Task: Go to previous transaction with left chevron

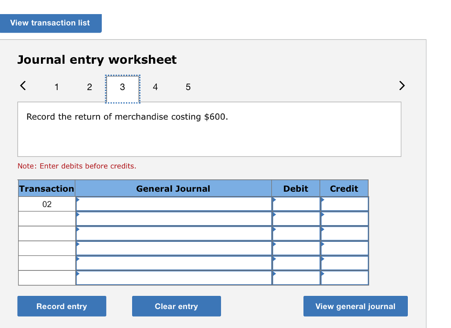Action: coord(23,87)
